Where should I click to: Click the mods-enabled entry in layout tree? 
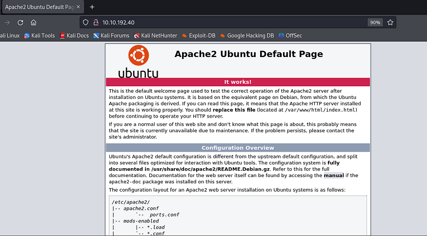point(141,221)
